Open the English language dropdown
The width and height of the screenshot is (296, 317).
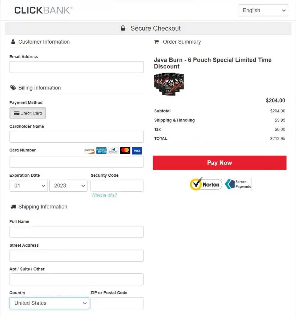pos(263,11)
